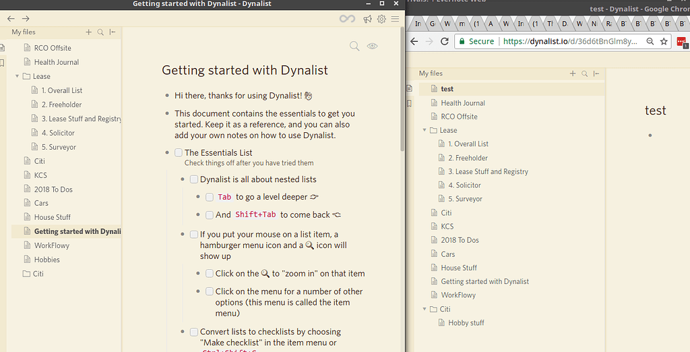
Task: Click Chrome forward navigation arrow
Action: 429,41
